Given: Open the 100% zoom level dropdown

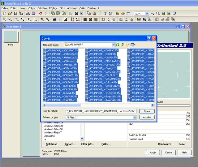Looking at the screenshot, I should point(147,13).
